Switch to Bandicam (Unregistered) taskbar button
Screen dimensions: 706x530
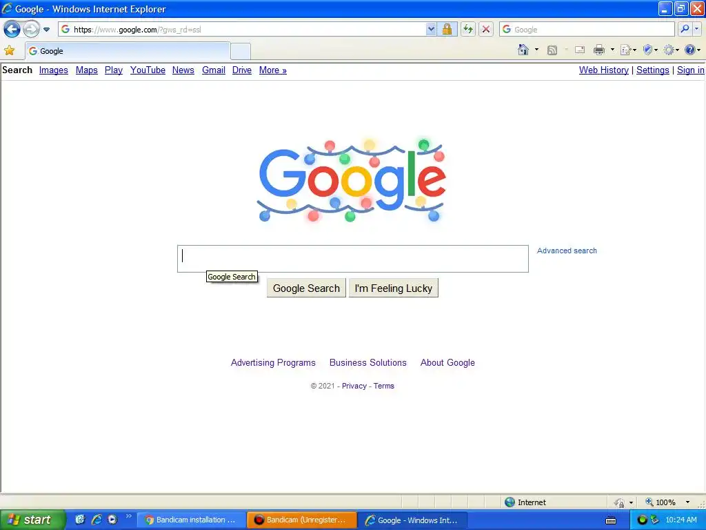pos(302,520)
